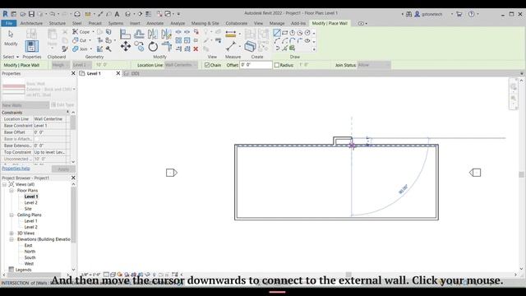Open the Site floor plan
526x296 pixels.
coord(28,209)
